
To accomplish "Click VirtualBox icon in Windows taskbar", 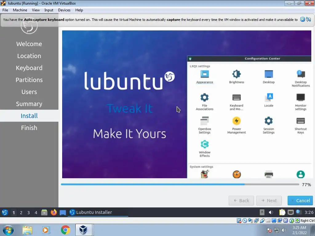I will click(83, 230).
